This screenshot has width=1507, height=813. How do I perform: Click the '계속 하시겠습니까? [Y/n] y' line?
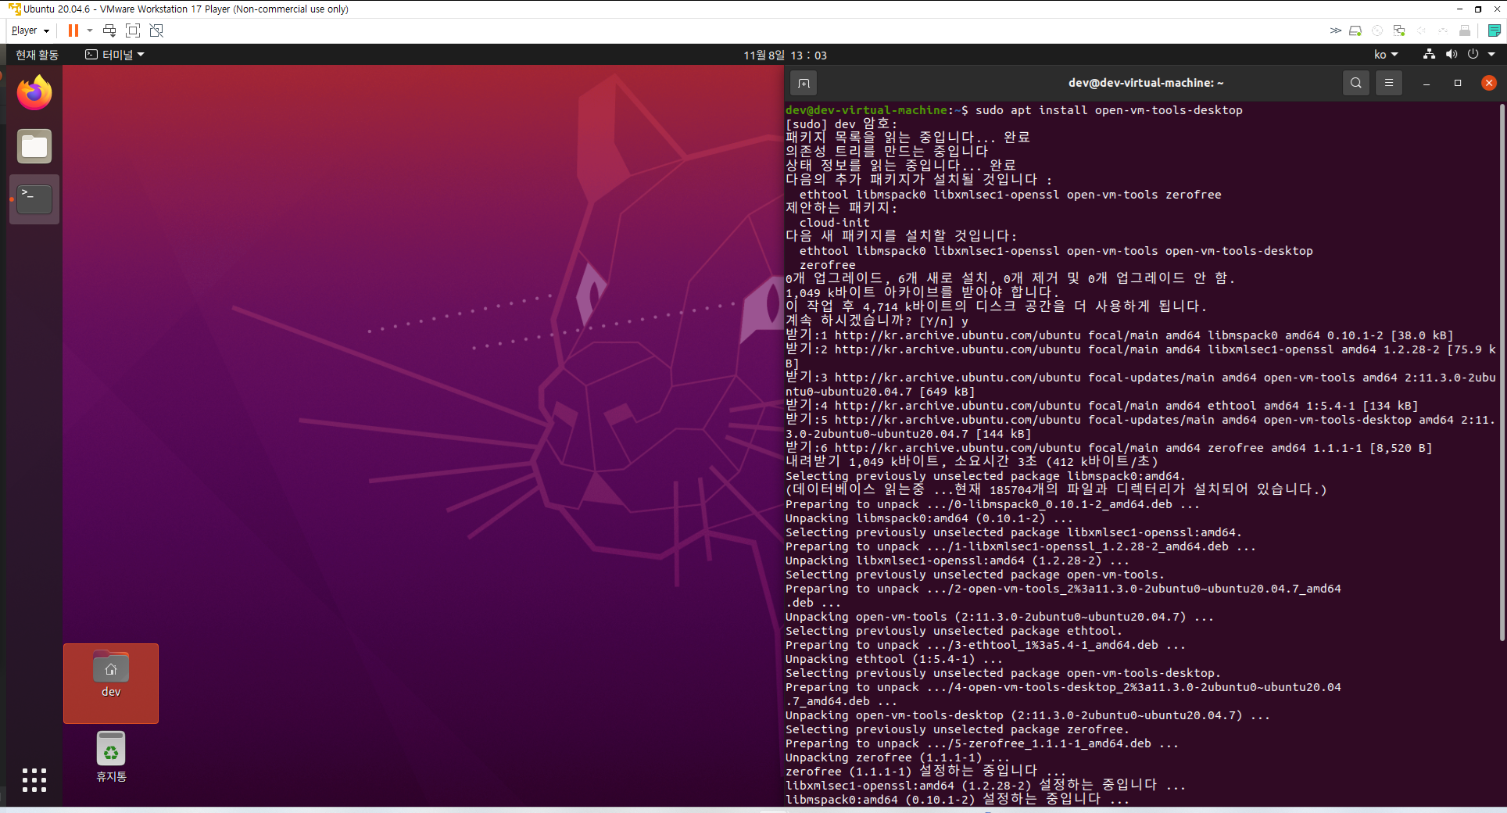(876, 321)
